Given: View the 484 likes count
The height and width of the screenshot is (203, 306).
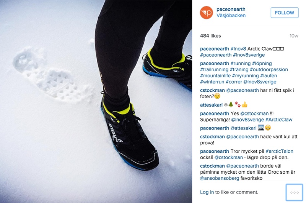Looking at the screenshot, I should [210, 36].
